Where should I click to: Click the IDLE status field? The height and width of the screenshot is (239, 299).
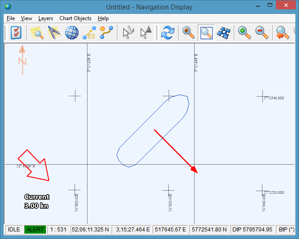pos(14,230)
